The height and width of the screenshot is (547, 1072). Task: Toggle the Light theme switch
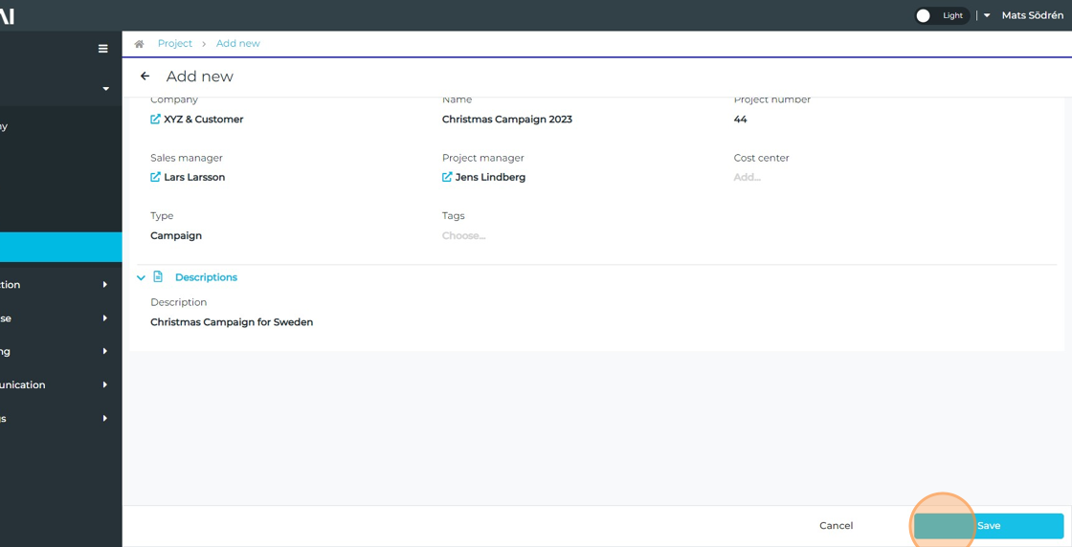[925, 15]
